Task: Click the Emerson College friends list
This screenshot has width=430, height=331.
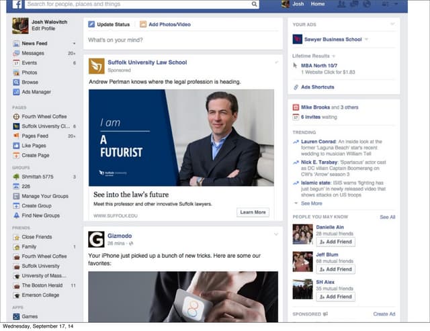Action: (x=40, y=295)
